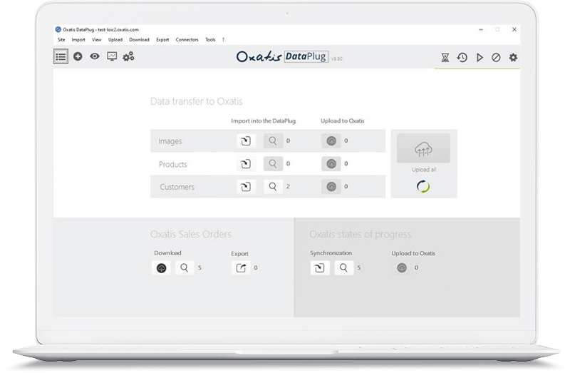Open the list view icon in toolbar
The height and width of the screenshot is (373, 570).
[61, 57]
